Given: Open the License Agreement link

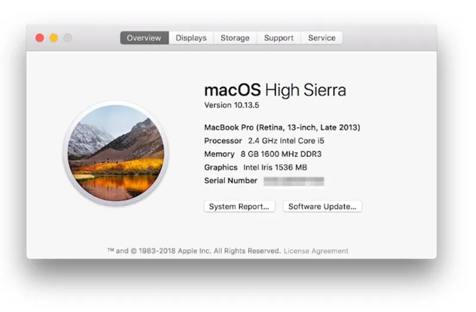Looking at the screenshot, I should pos(316,251).
